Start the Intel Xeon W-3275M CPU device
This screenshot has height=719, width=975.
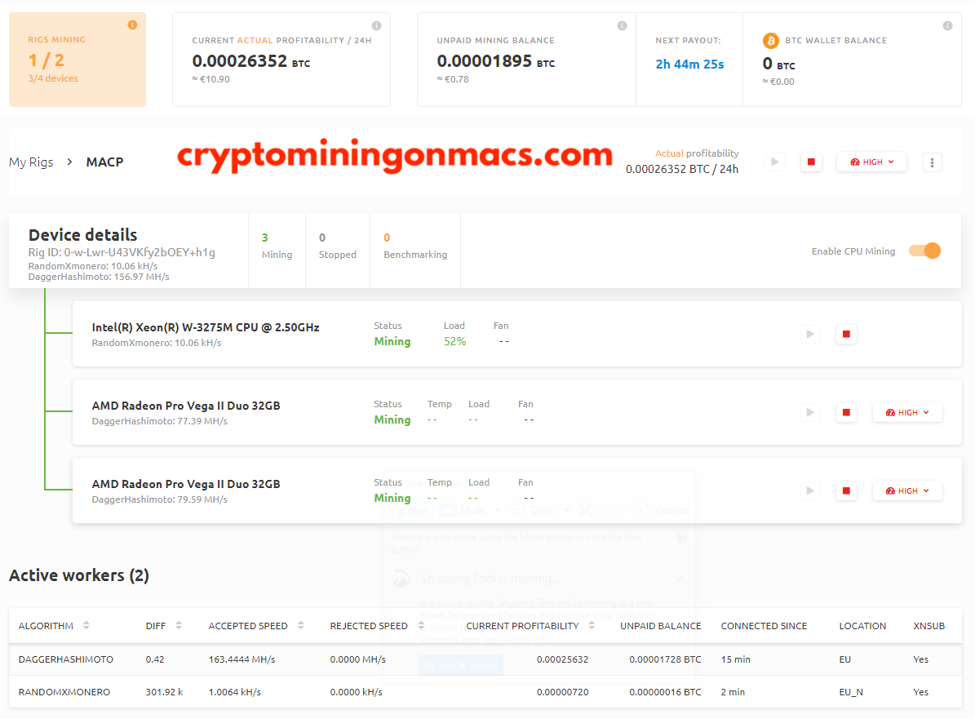[x=809, y=334]
